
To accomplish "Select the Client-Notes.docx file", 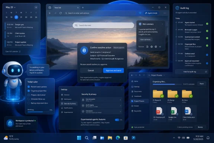I will [x=189, y=114].
